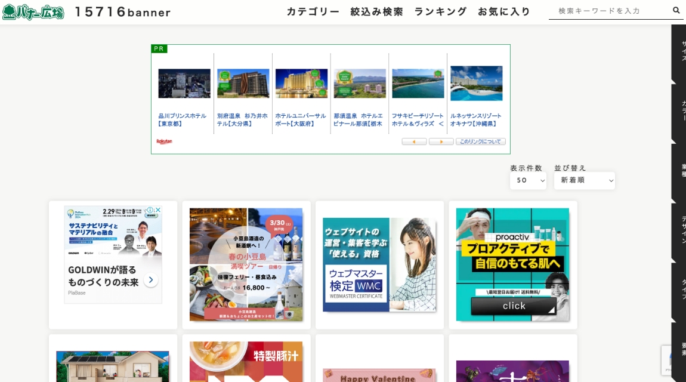Open the 並び替え dropdown showing 新着順
This screenshot has height=382, width=686.
click(x=585, y=180)
